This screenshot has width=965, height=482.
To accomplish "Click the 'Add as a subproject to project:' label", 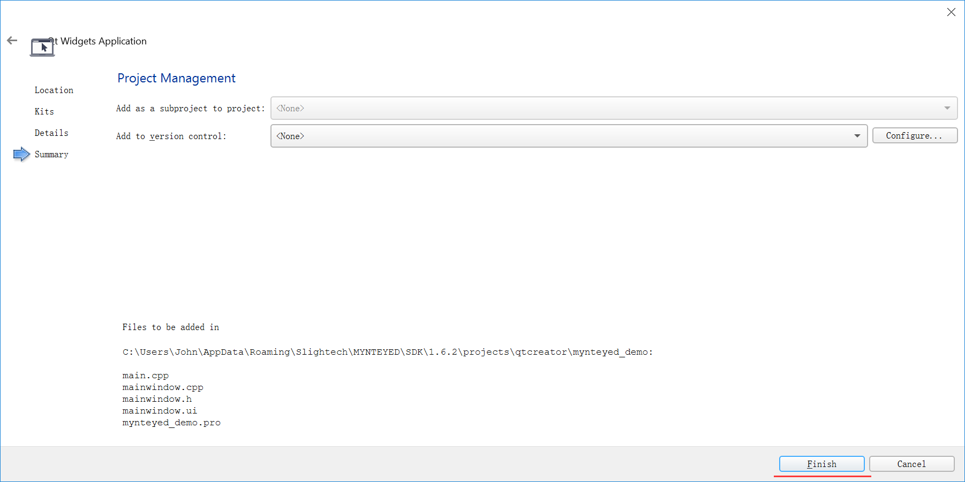I will tap(191, 108).
